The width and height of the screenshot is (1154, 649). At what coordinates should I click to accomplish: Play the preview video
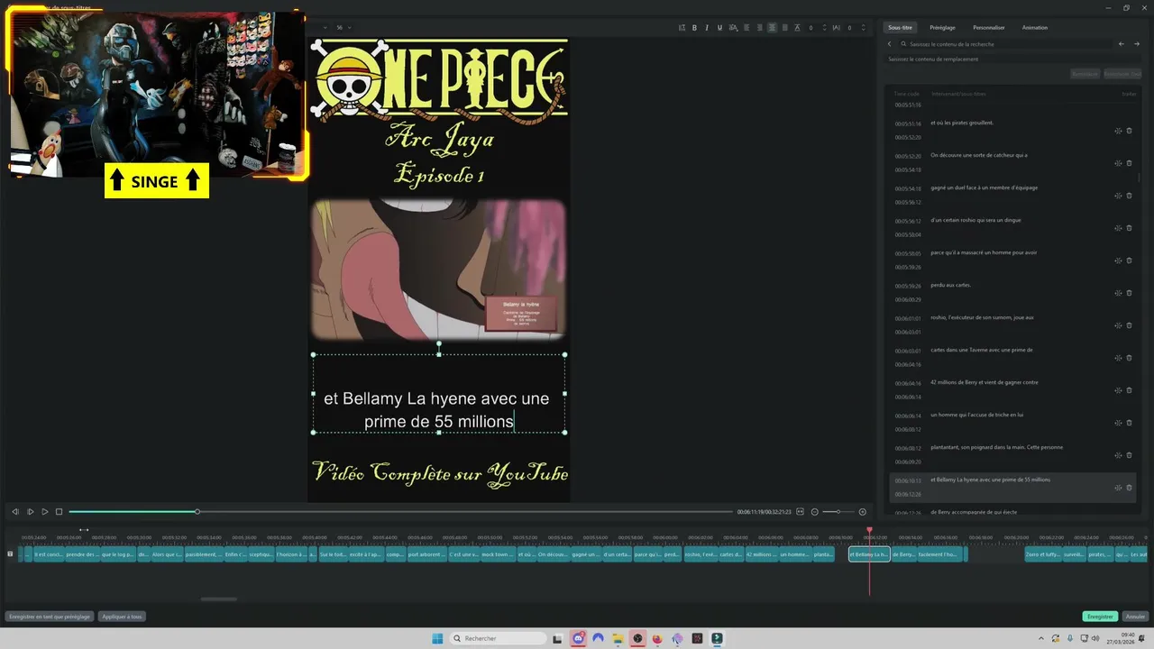point(44,512)
